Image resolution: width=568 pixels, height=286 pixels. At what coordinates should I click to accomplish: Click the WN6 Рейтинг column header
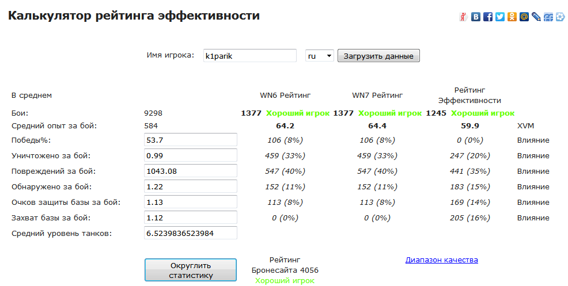(x=285, y=95)
